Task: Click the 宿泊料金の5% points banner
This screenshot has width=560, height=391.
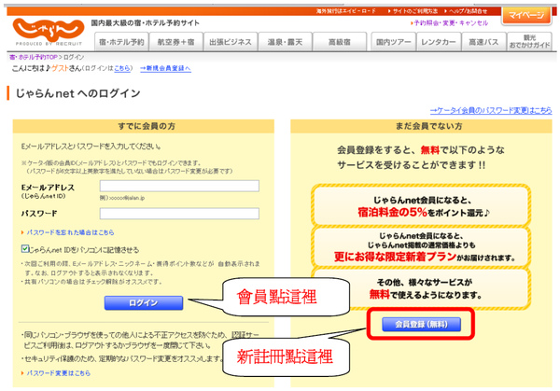Action: click(x=421, y=205)
